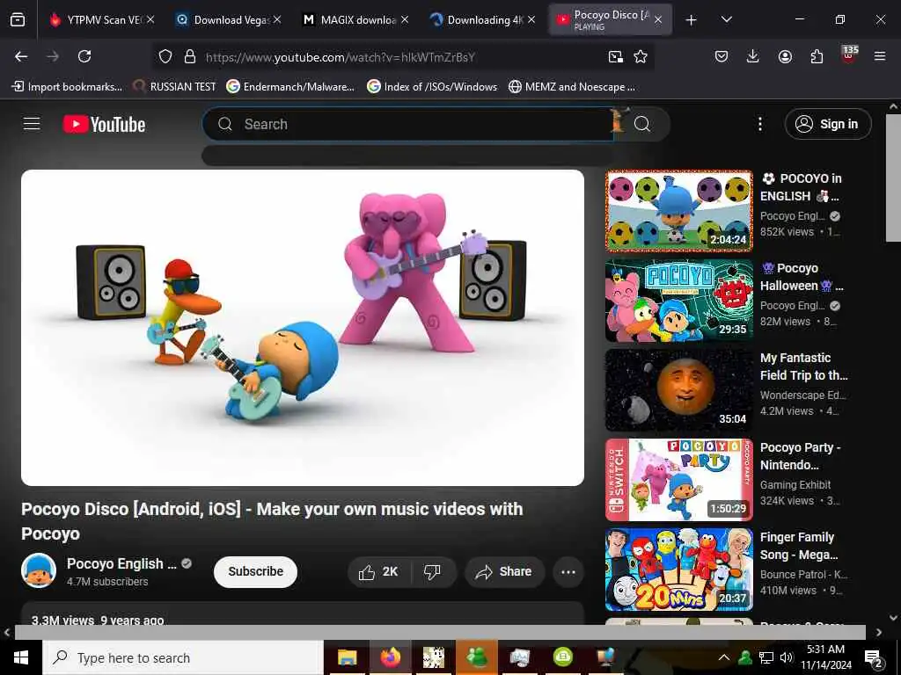Like the video with 2K likes
The image size is (901, 675).
(x=378, y=571)
